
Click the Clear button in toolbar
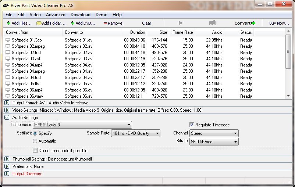[x=146, y=23]
